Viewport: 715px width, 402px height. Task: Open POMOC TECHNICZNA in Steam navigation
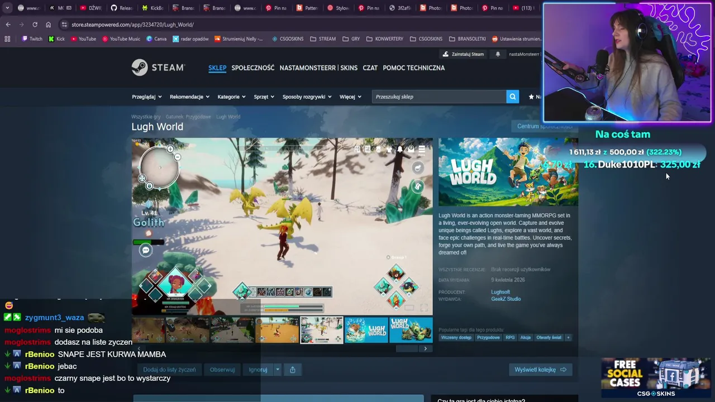click(x=414, y=68)
